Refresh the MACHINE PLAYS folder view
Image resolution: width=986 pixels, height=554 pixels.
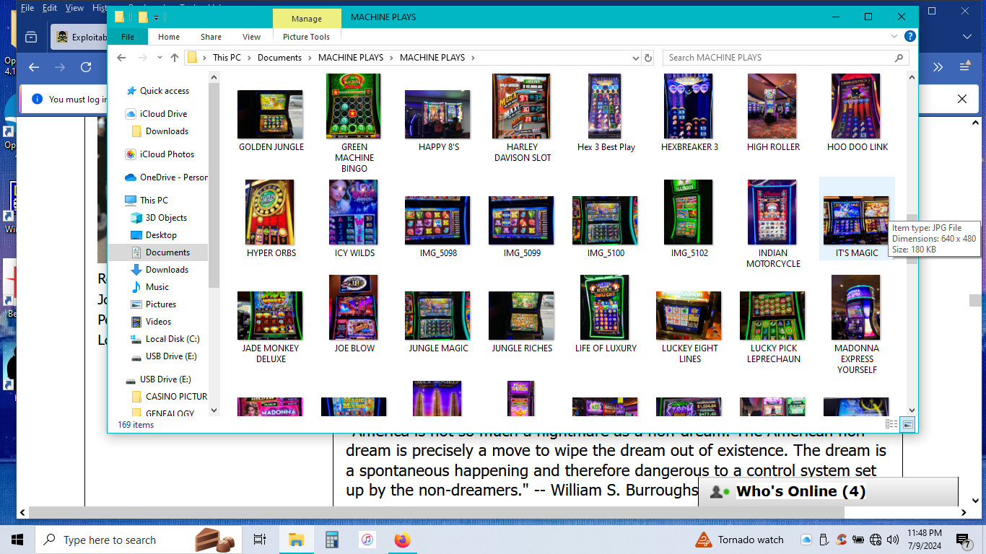pyautogui.click(x=647, y=58)
